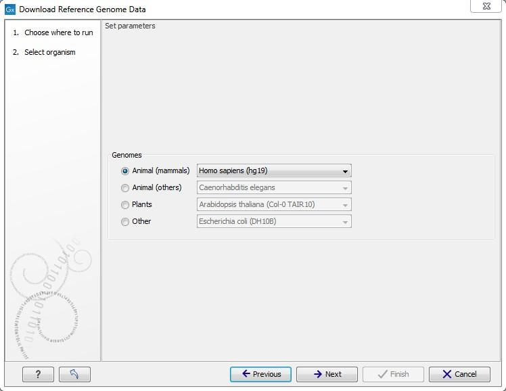The width and height of the screenshot is (506, 391).
Task: Click the Gx application icon in title bar
Action: (10, 9)
